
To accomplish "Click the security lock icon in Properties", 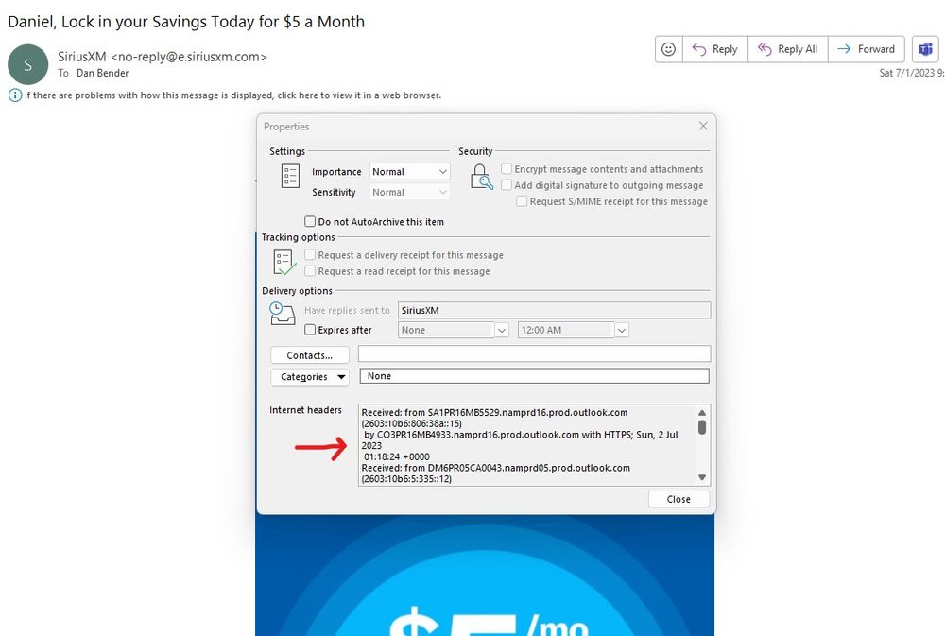I will [481, 177].
